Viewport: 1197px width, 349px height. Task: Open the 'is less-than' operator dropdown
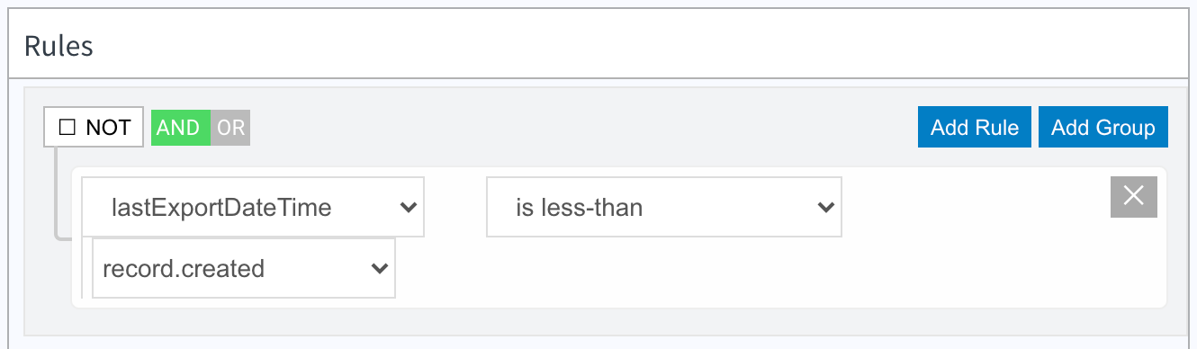click(664, 207)
